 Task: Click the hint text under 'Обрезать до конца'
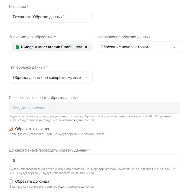point(52,186)
